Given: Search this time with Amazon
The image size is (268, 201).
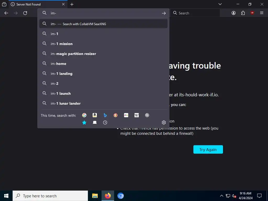Looking at the screenshot, I should (x=95, y=115).
